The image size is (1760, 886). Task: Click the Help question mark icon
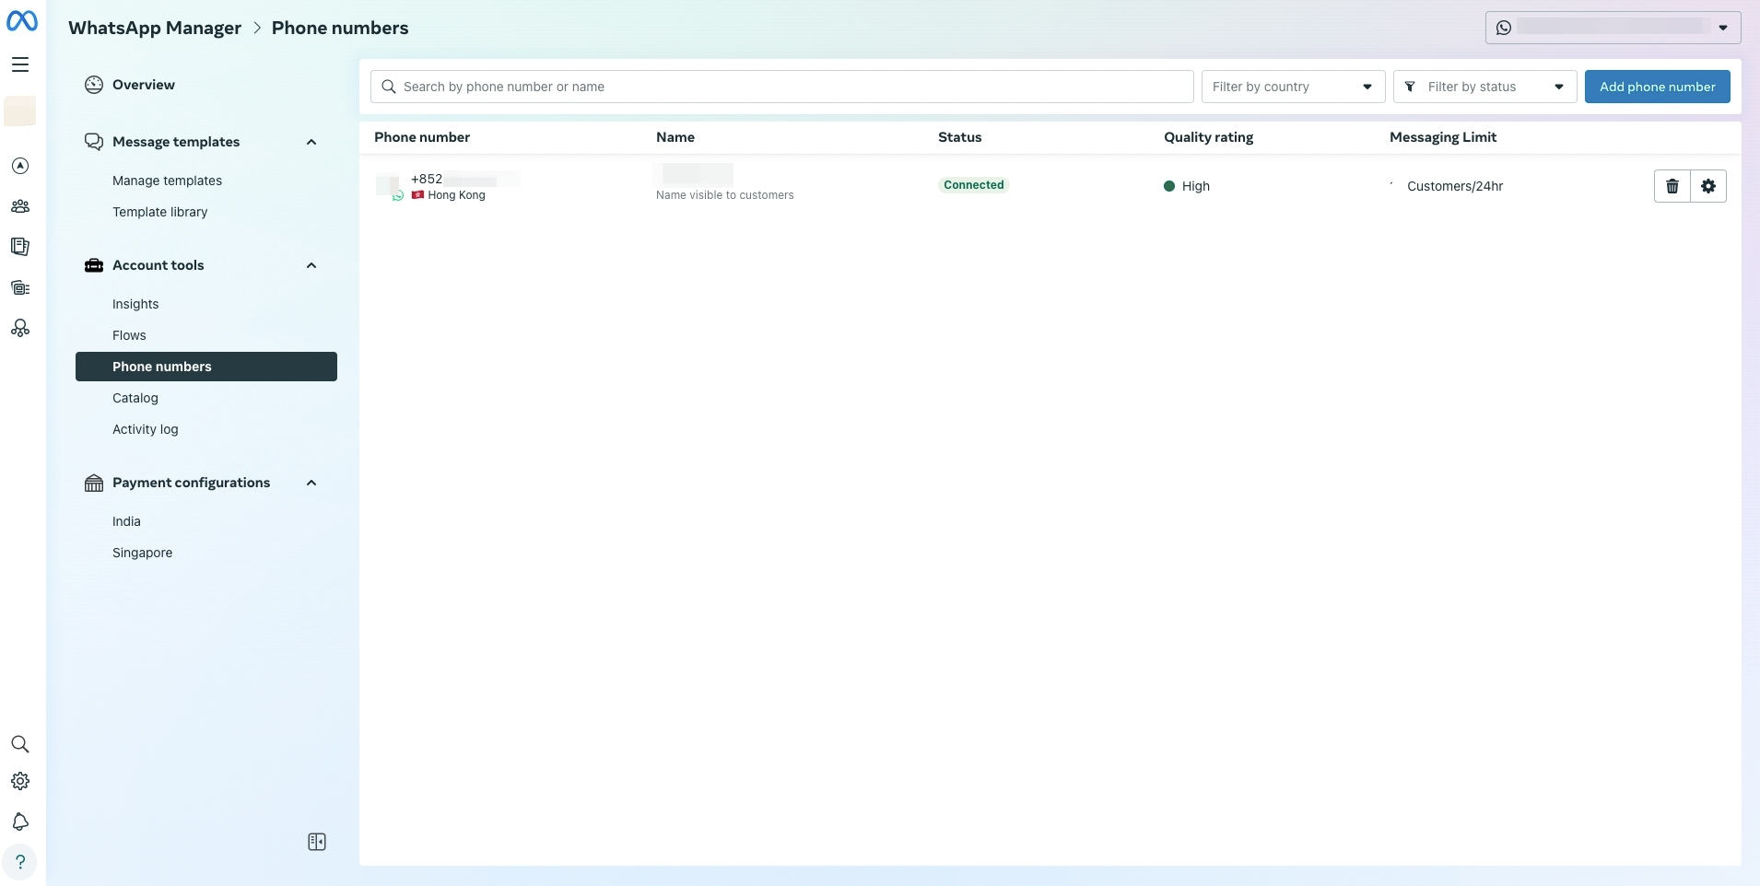point(20,862)
